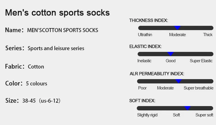
Task: Click the blue marker on Thickness Index bar
Action: click(x=177, y=28)
